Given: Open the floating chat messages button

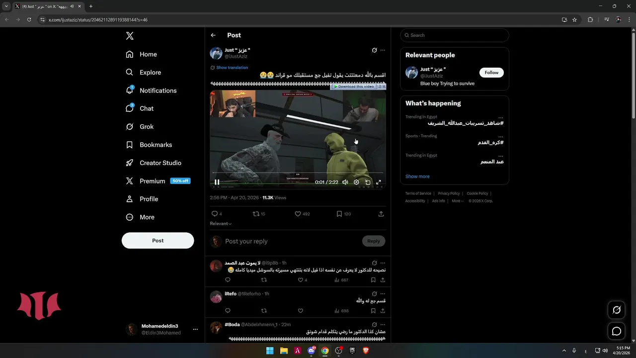Looking at the screenshot, I should [x=617, y=331].
